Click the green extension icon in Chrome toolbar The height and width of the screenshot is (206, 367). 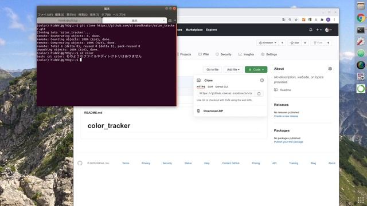point(310,20)
